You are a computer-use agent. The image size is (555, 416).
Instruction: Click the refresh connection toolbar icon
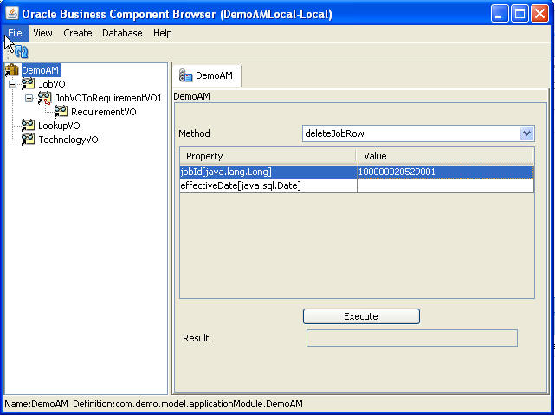22,52
